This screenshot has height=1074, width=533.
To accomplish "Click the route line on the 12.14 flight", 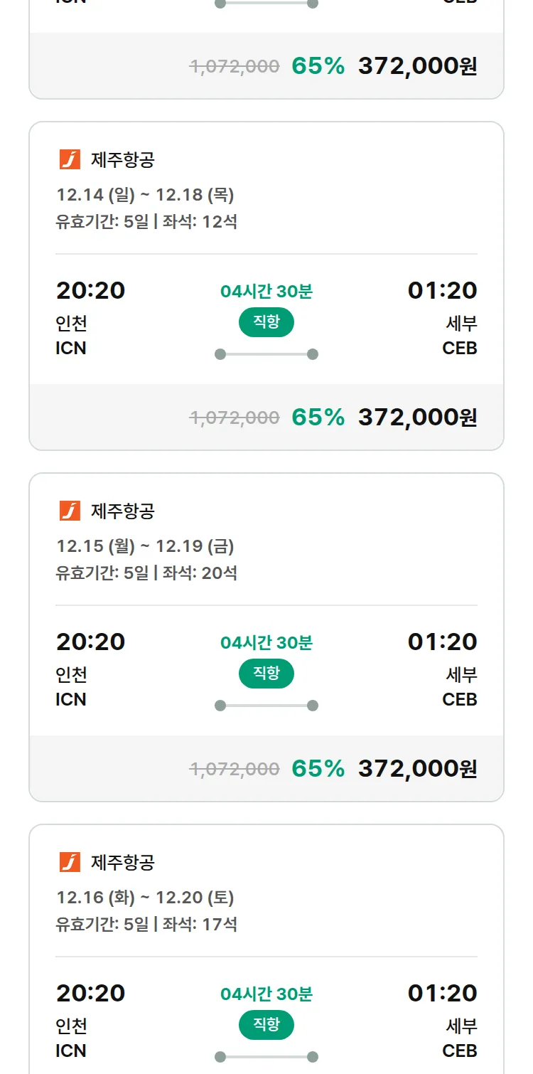I will (x=266, y=354).
